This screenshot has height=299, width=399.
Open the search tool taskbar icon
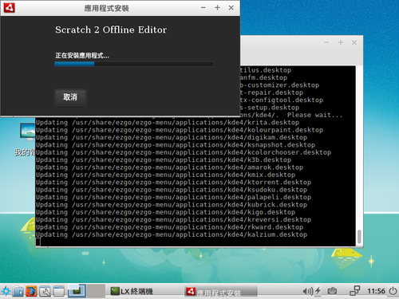pos(45,291)
